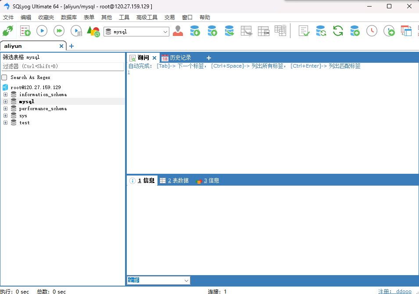Image resolution: width=419 pixels, height=294 pixels.
Task: Click the database sync arrow icon
Action: tap(229, 31)
